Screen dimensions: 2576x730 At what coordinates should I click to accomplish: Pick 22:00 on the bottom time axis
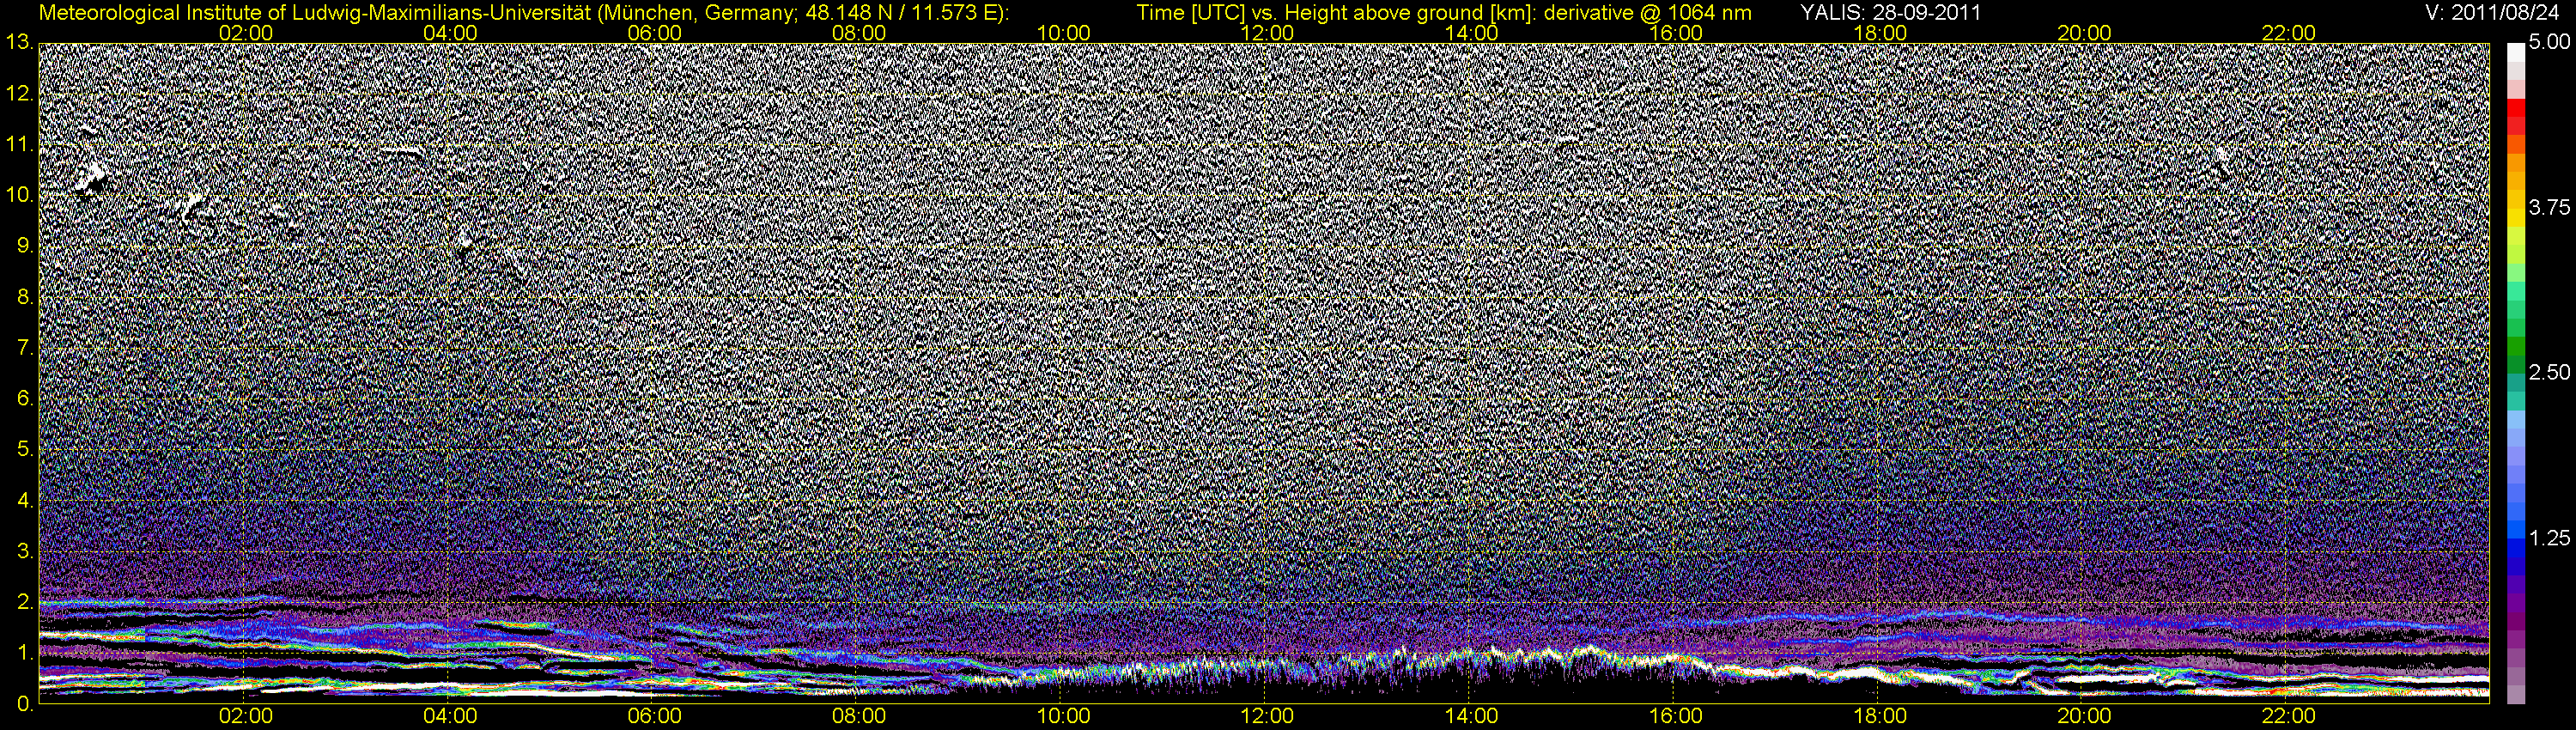[2289, 717]
